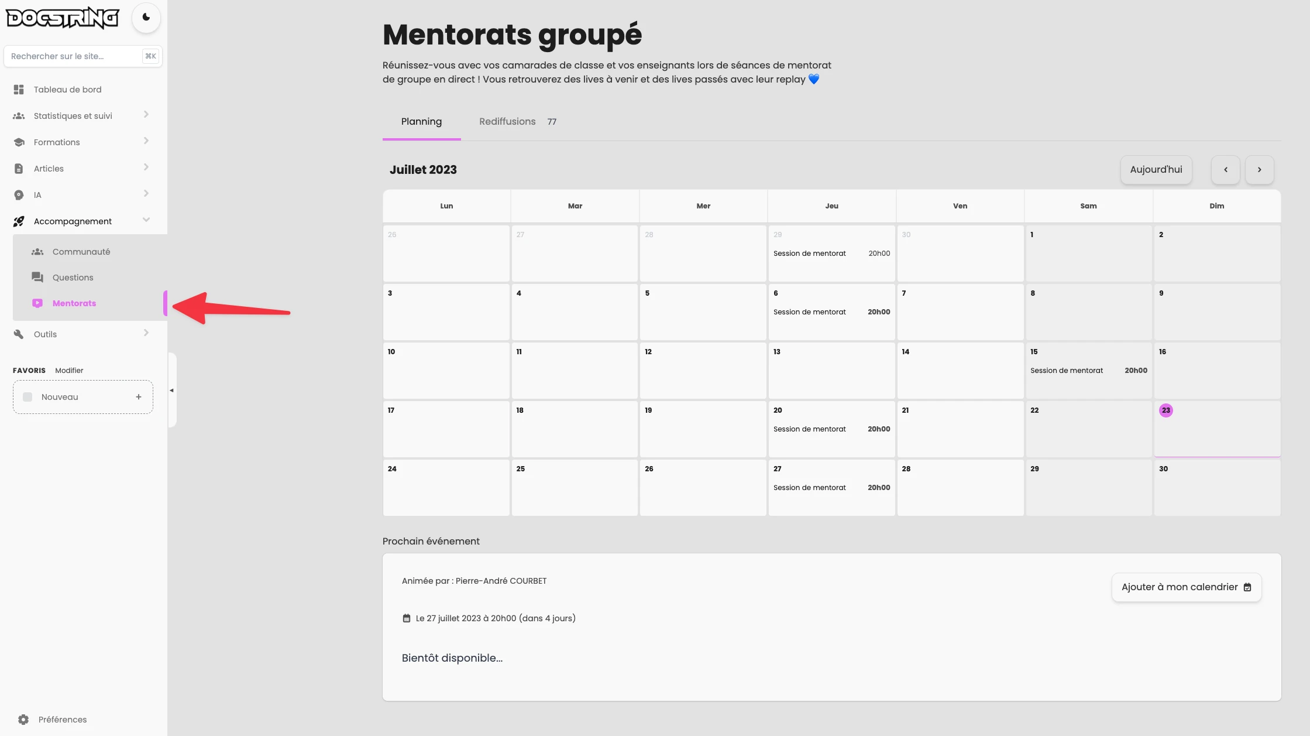
Task: Expand the Formations submenu chevron
Action: [x=146, y=141]
